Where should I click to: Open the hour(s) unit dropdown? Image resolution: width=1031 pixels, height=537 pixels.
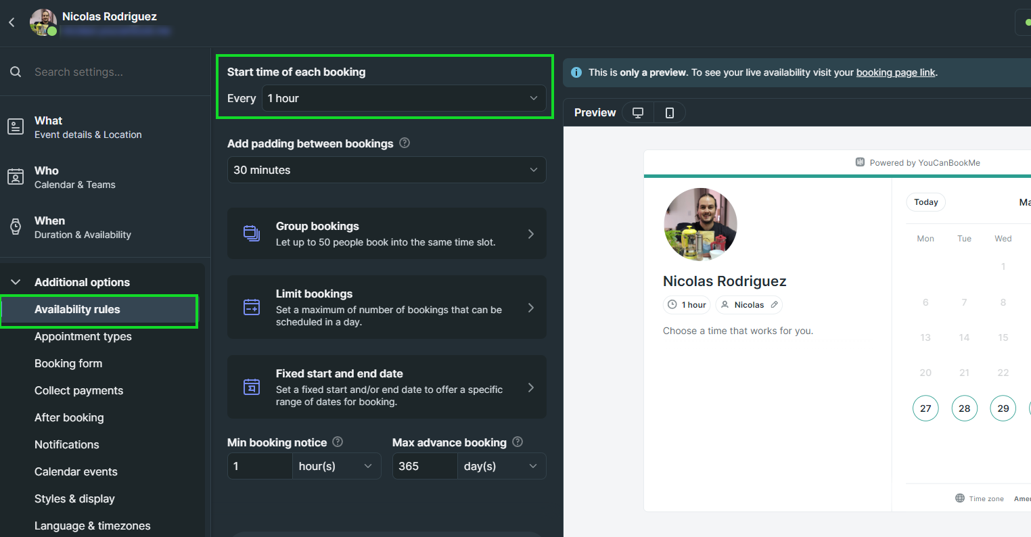pos(336,466)
